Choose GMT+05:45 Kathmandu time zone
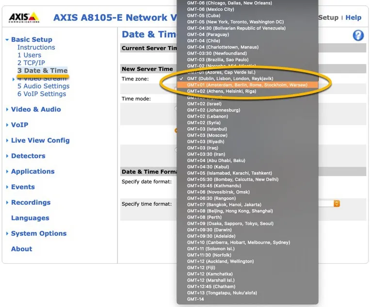Viewport: 370px width, 307px height. [x=247, y=186]
